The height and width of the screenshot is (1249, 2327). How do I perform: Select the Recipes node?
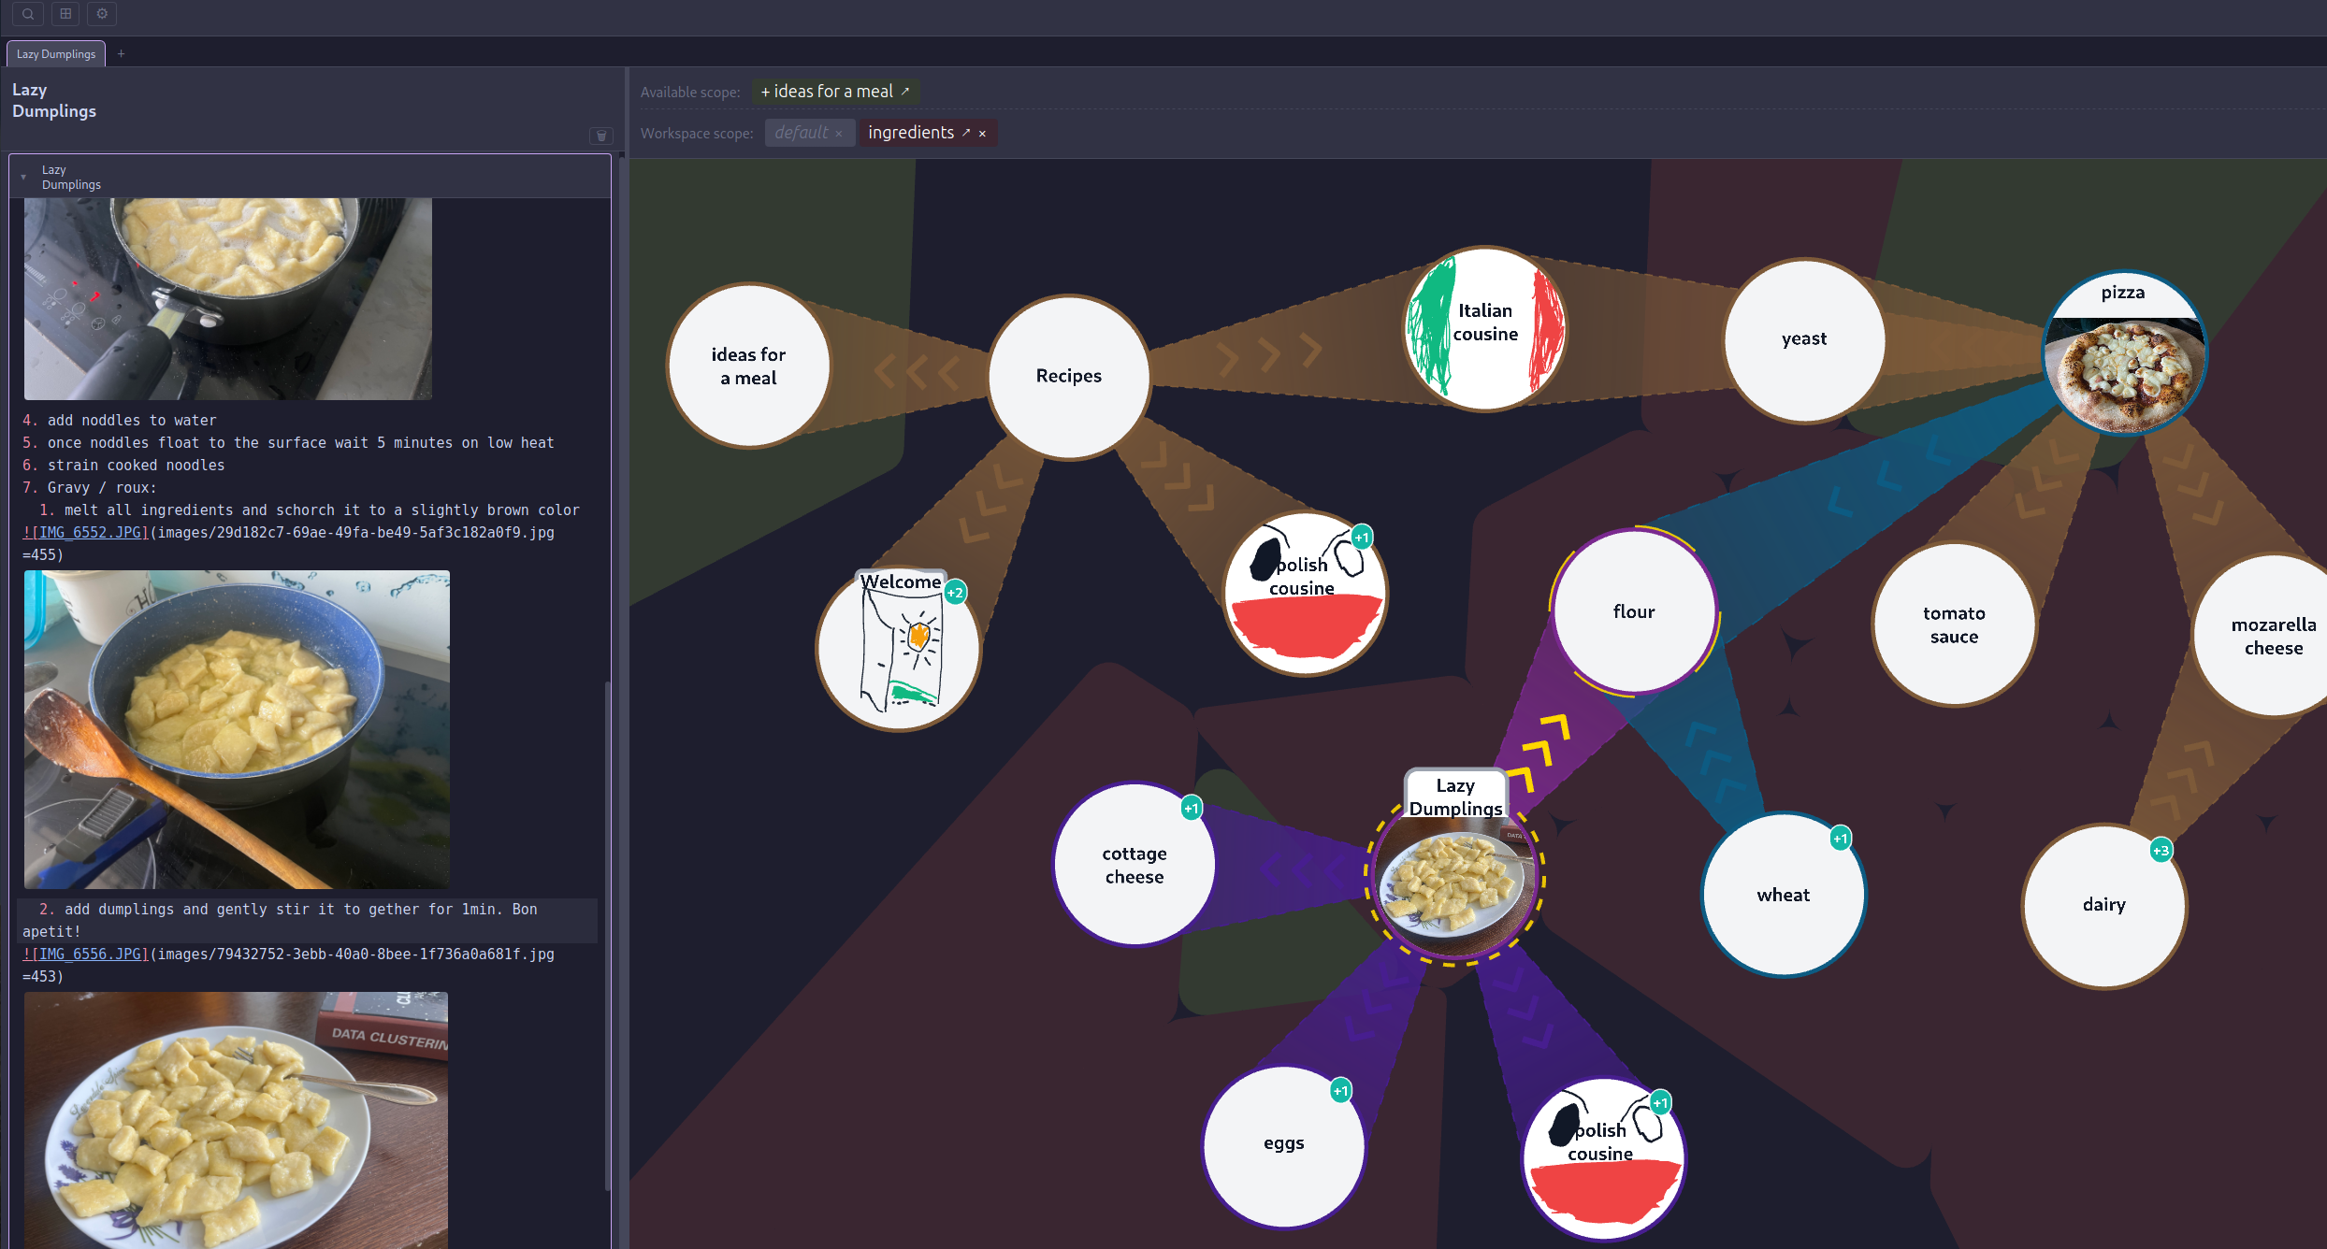[1069, 377]
